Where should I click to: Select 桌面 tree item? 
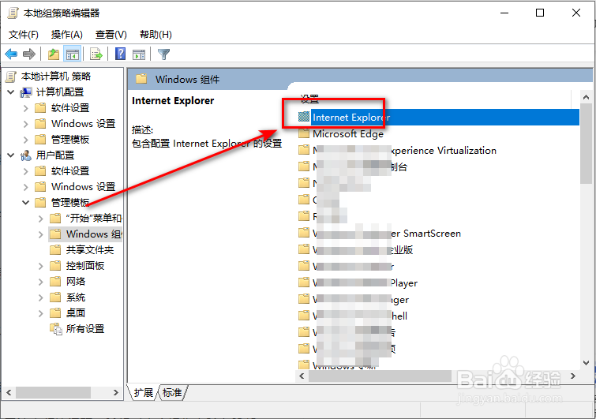[x=76, y=313]
